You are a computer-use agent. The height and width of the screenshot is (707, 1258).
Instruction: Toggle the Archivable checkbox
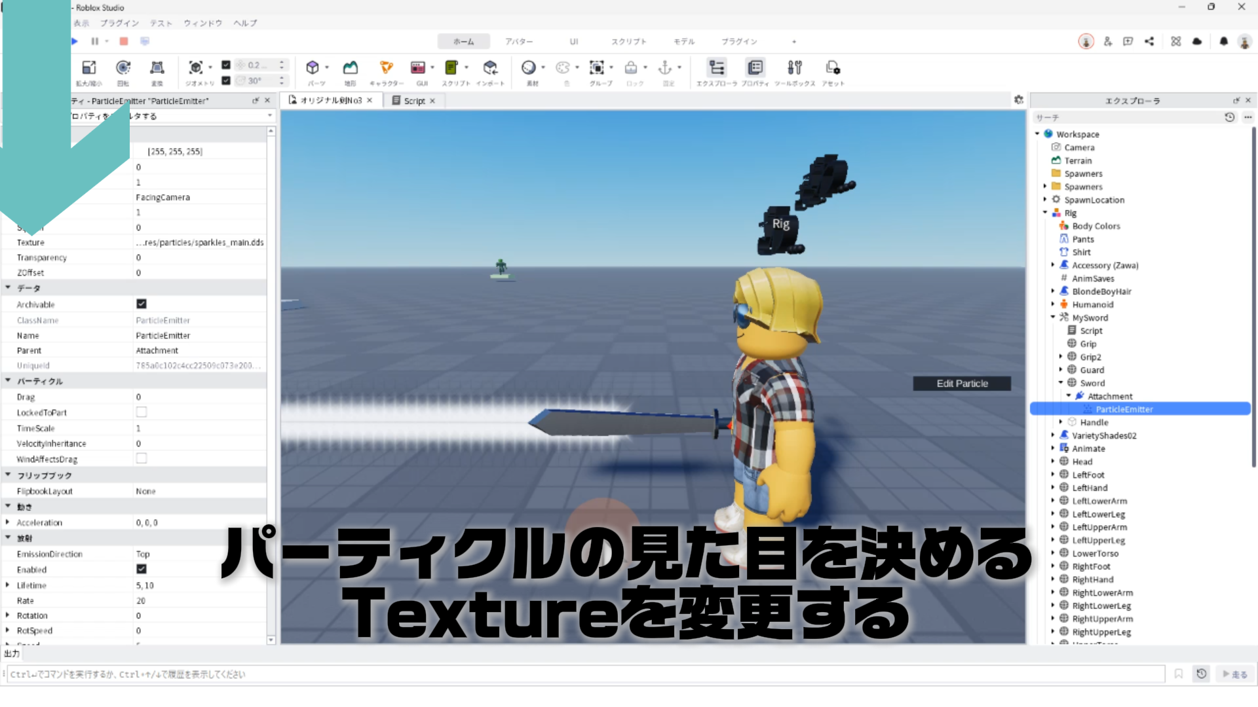pyautogui.click(x=142, y=304)
